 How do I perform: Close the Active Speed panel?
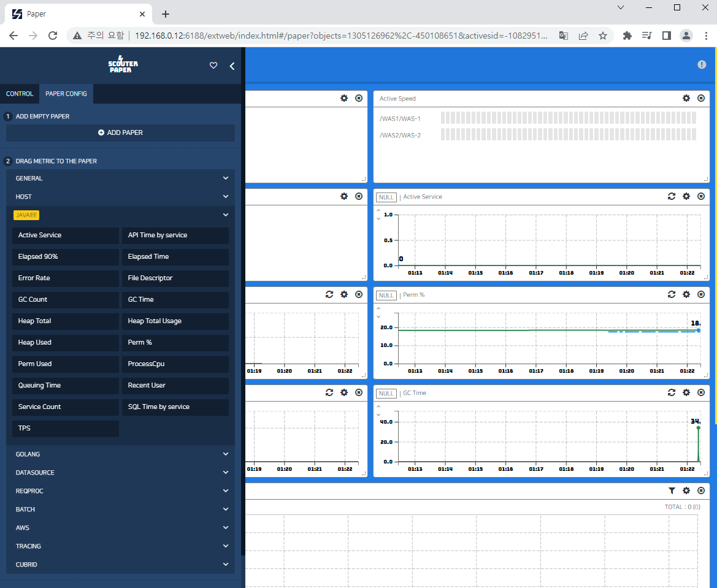[701, 98]
